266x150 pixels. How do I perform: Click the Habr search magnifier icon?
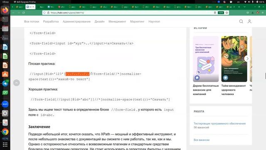[241, 21]
